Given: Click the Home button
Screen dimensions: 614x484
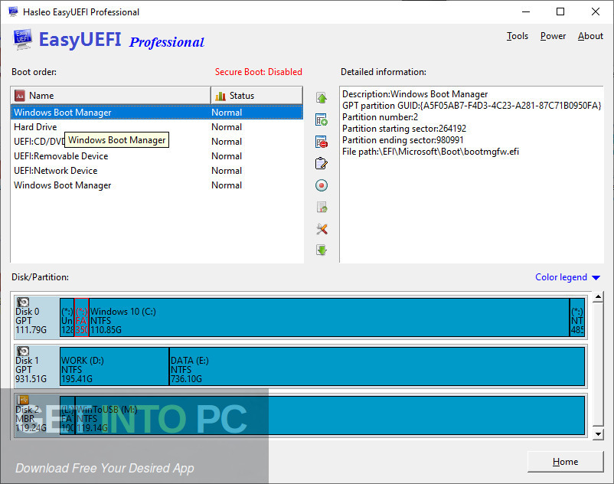Looking at the screenshot, I should tap(565, 462).
